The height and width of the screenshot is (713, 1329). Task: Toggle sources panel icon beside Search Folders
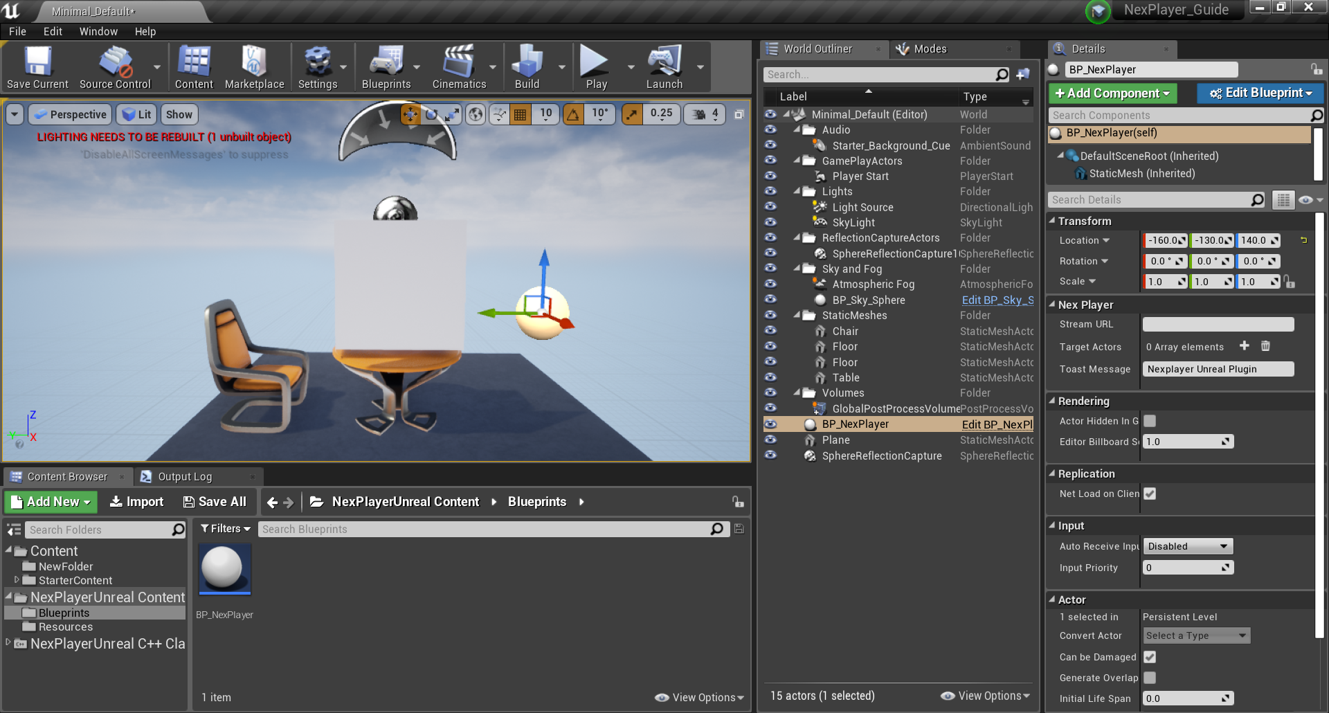click(x=14, y=530)
